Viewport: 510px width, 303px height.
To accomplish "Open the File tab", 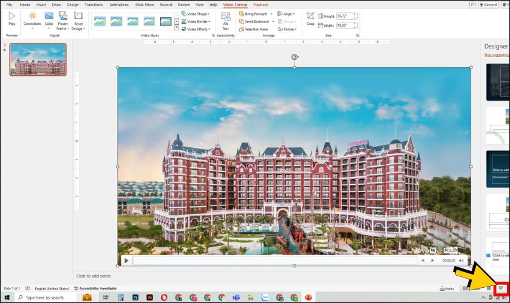I will (x=9, y=5).
